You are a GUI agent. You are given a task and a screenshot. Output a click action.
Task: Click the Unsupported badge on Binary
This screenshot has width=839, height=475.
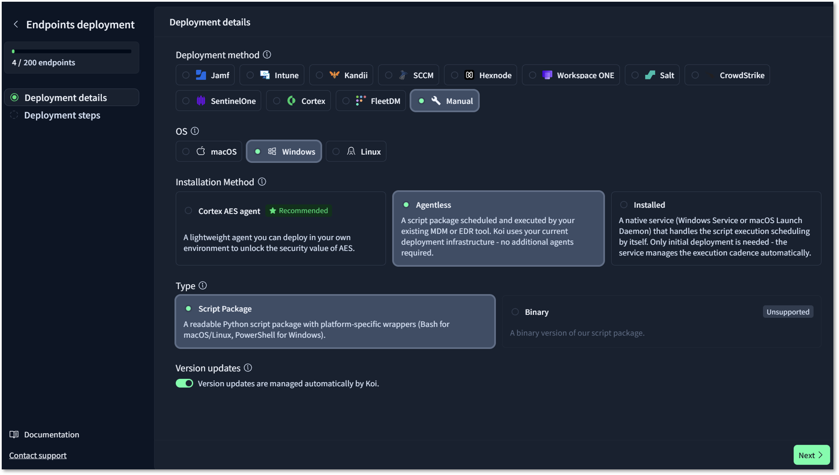(x=788, y=312)
